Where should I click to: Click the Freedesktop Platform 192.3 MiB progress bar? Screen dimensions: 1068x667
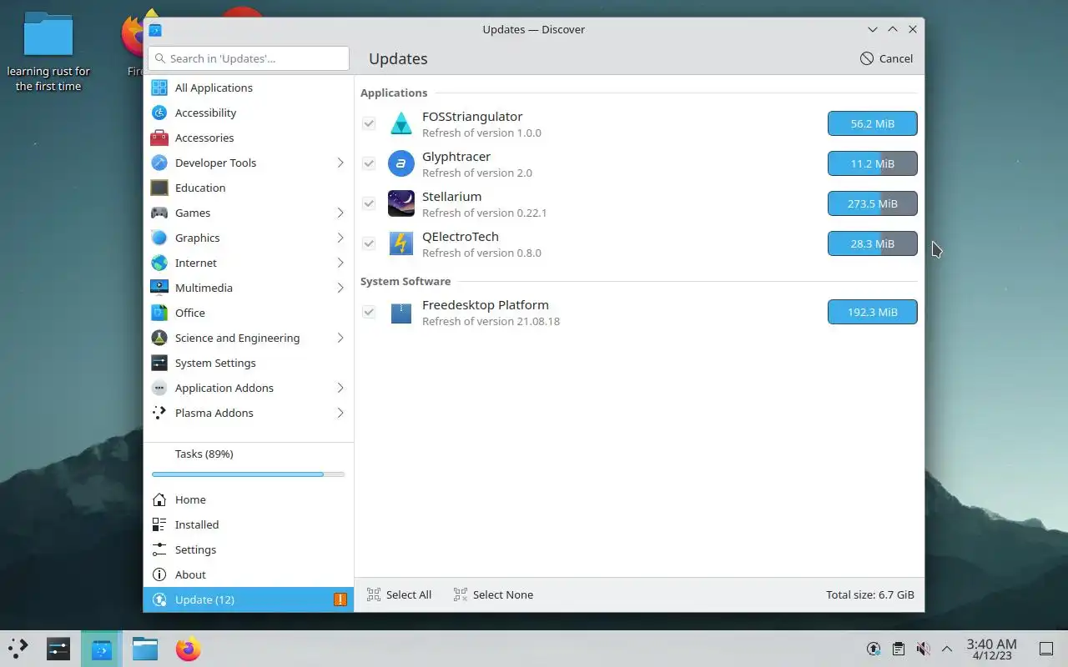coord(873,312)
